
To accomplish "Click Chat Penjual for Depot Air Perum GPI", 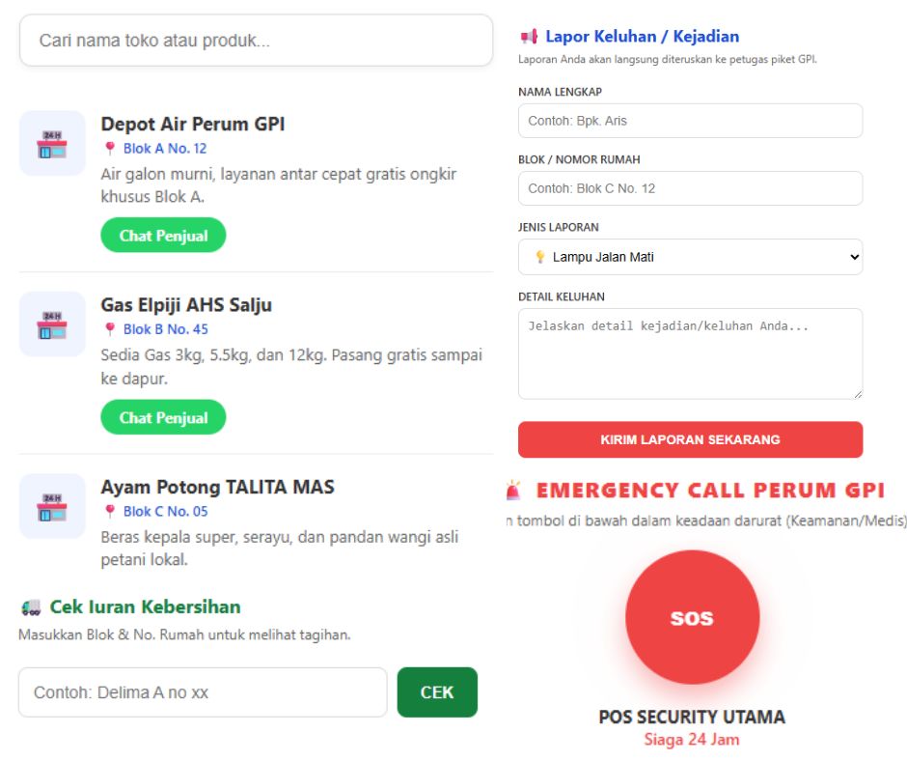I will click(x=162, y=235).
